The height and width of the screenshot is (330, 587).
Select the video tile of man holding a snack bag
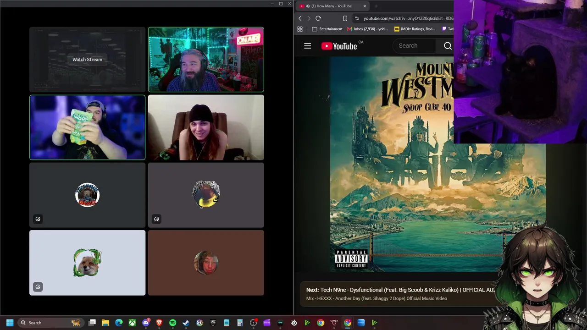point(87,127)
